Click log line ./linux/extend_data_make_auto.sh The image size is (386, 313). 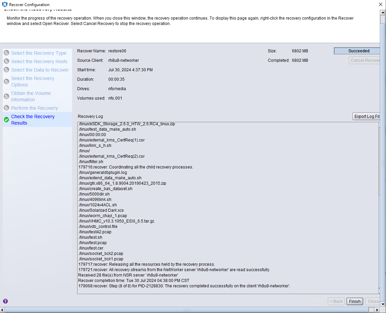tap(110, 178)
